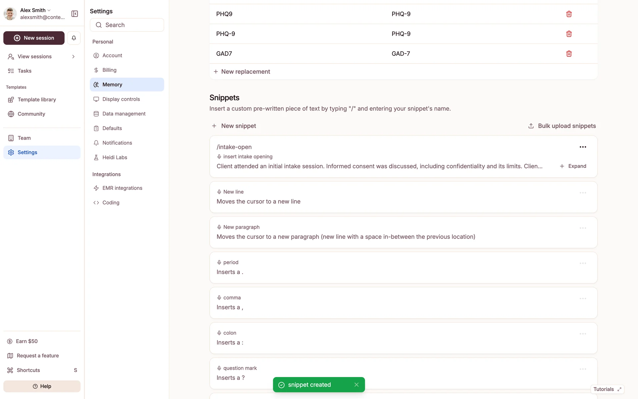Open the three-dot menu for /intake-open snippet

(583, 147)
